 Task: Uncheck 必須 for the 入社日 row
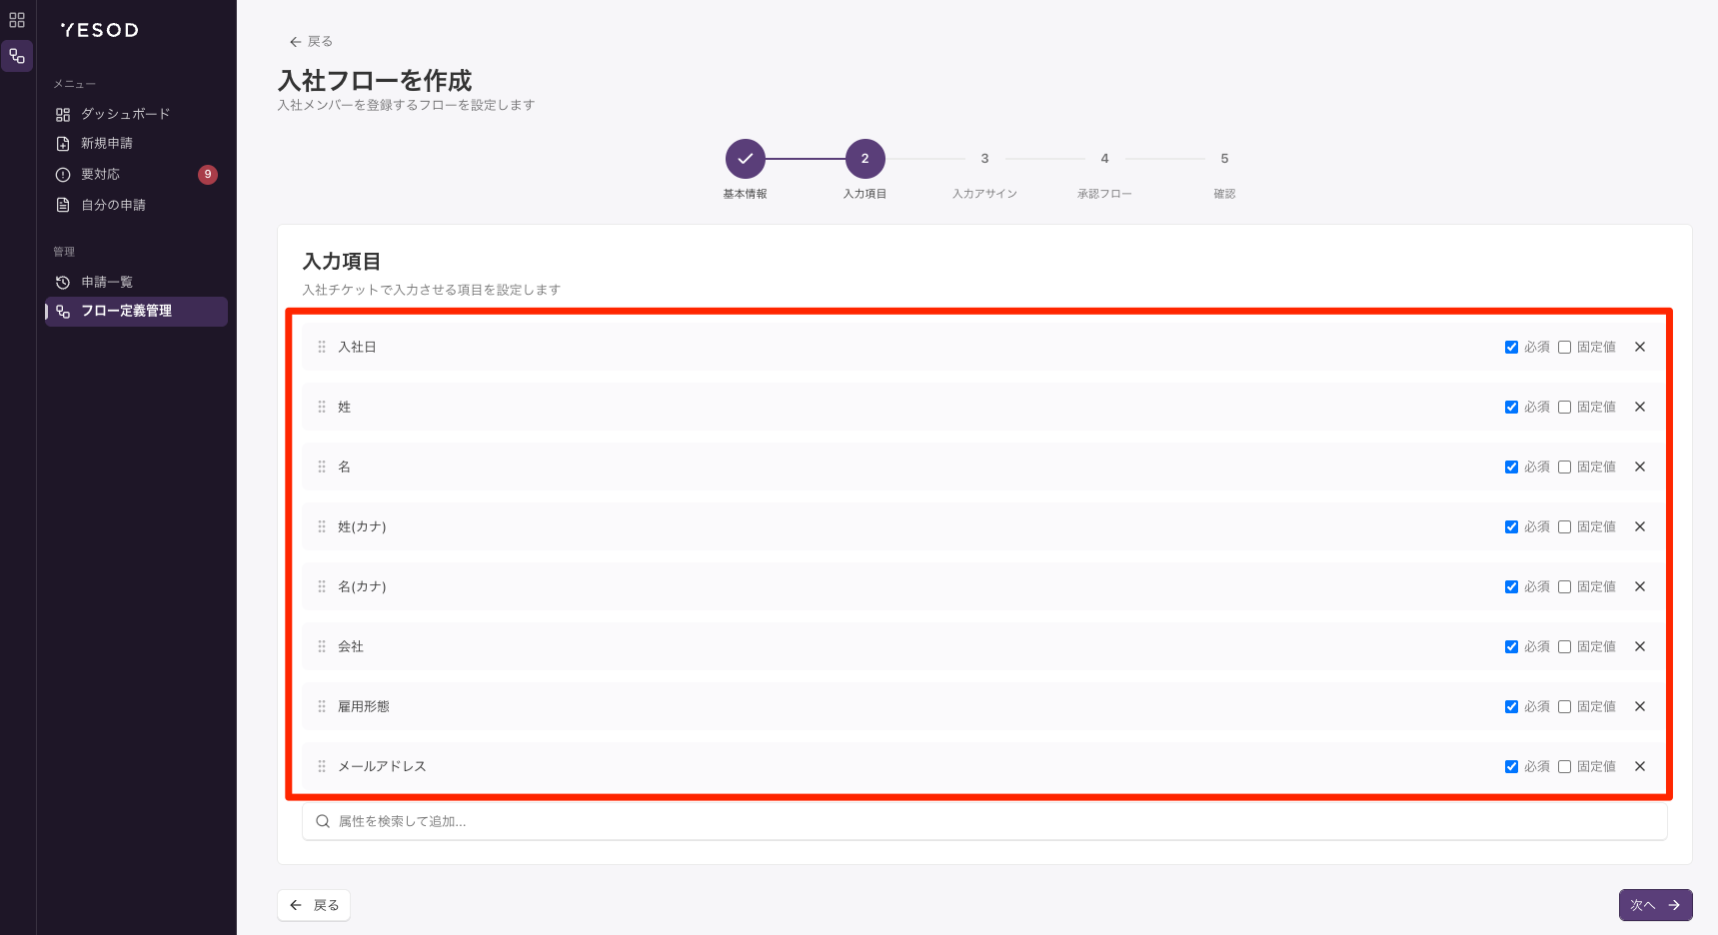point(1511,347)
